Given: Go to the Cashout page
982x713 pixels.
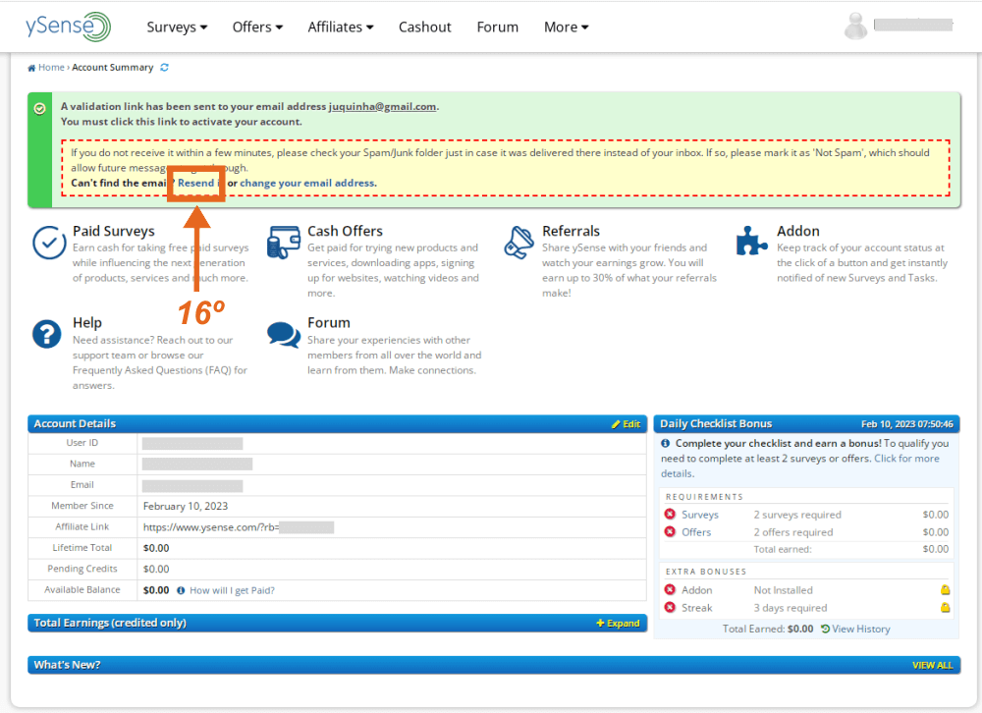Looking at the screenshot, I should click(x=424, y=27).
